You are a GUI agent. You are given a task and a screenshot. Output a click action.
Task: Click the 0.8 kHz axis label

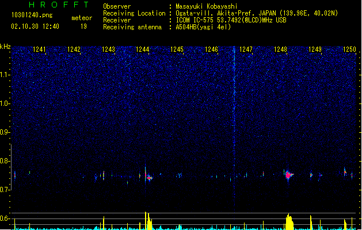click(x=5, y=161)
